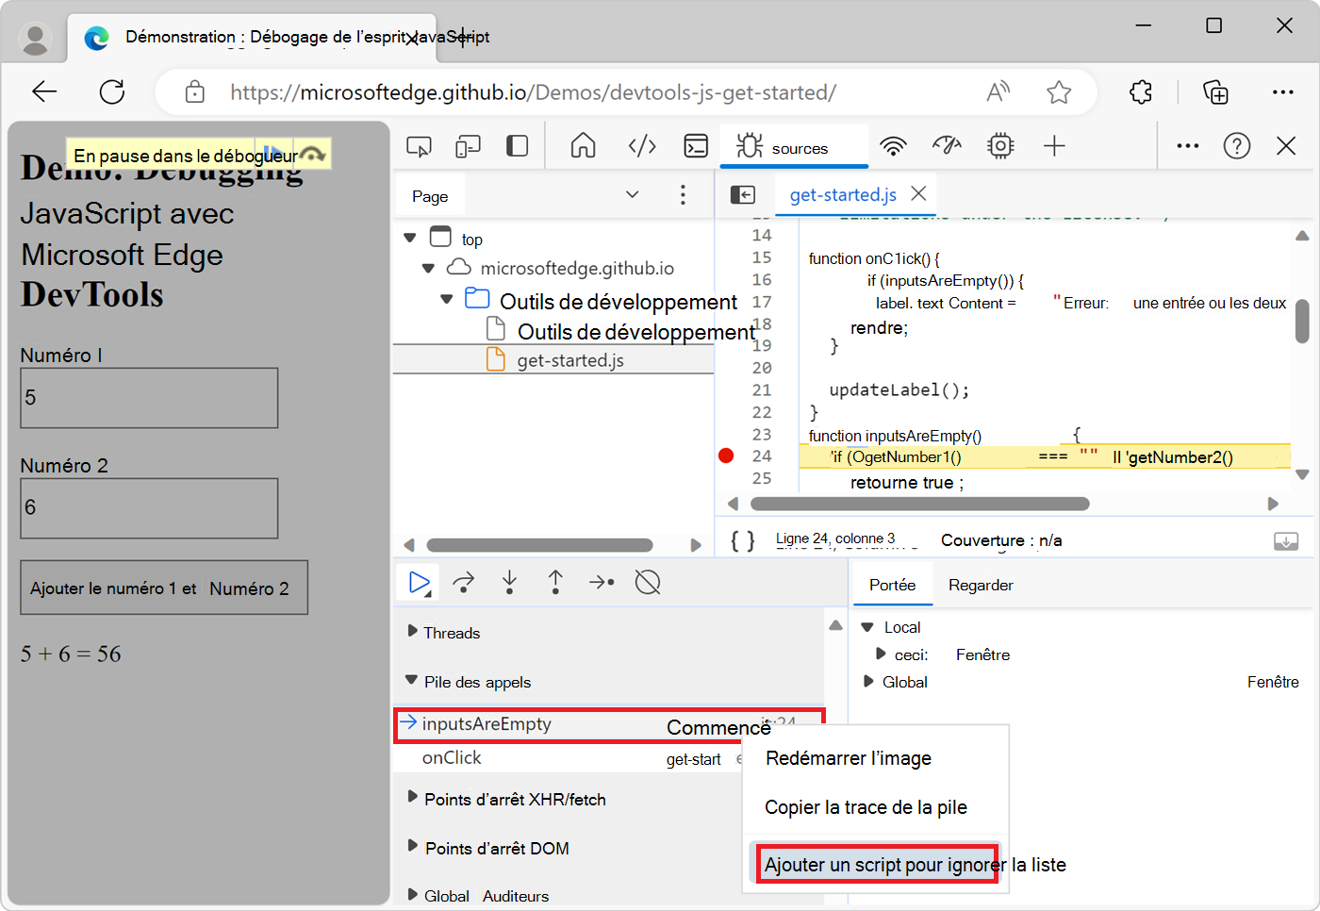Click the pretty print braces icon
Viewport: 1320px width, 911px height.
[x=743, y=540]
